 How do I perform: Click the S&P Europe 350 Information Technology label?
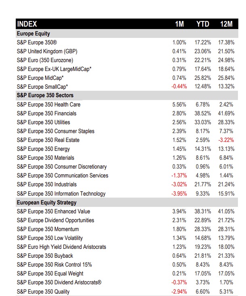61,194
